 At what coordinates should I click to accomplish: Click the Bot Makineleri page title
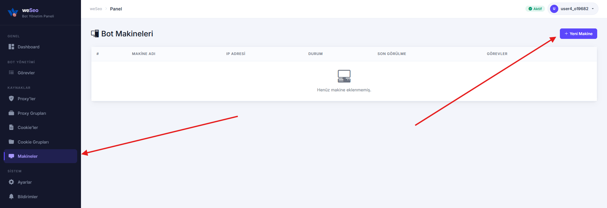pyautogui.click(x=127, y=34)
